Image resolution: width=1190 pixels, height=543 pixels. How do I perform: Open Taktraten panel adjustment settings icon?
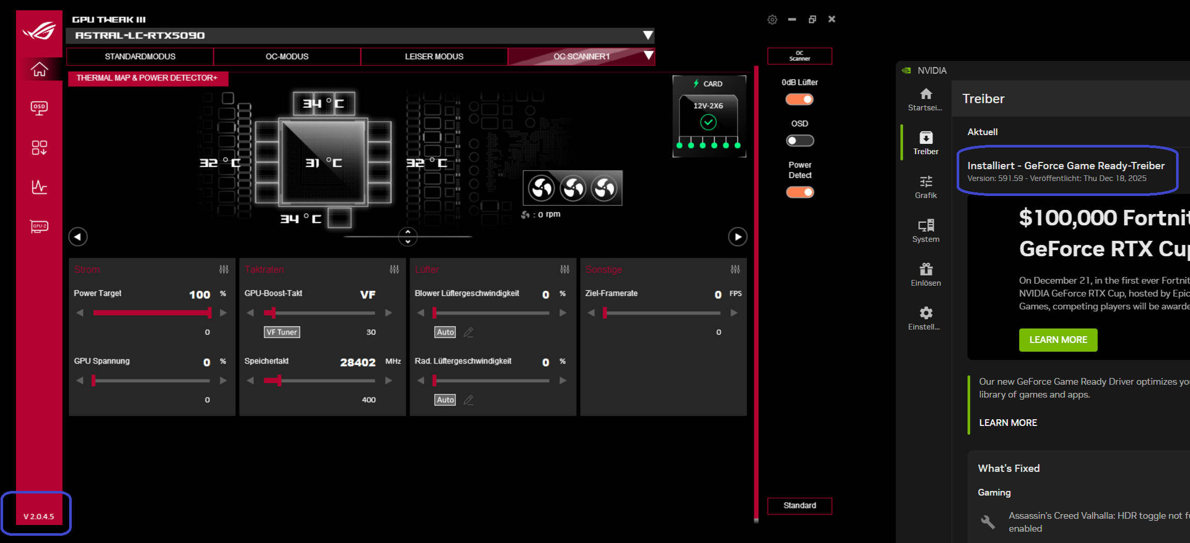coord(394,269)
